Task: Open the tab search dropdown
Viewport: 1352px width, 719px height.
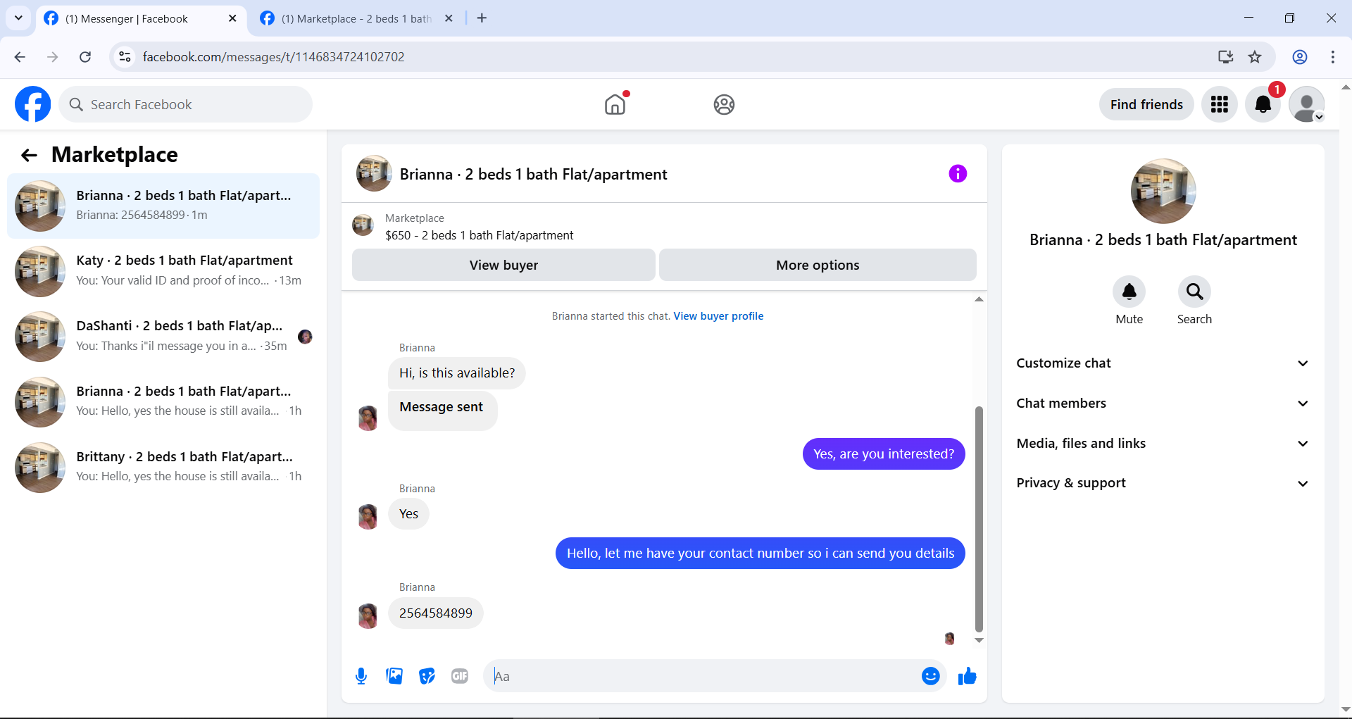Action: point(18,18)
